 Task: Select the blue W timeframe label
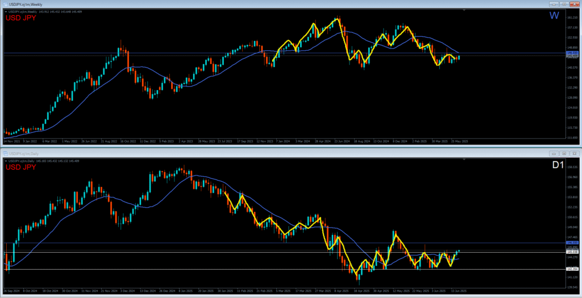[554, 16]
